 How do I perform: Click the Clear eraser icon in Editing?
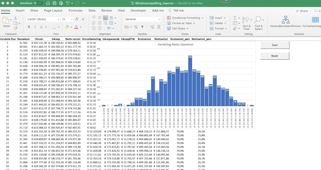[235, 28]
